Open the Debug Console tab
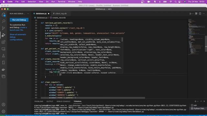 pos(63,101)
